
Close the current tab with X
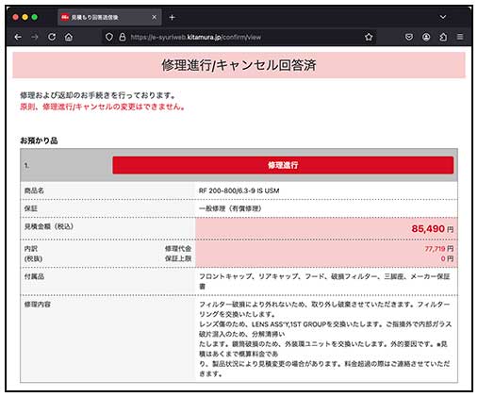(x=154, y=17)
